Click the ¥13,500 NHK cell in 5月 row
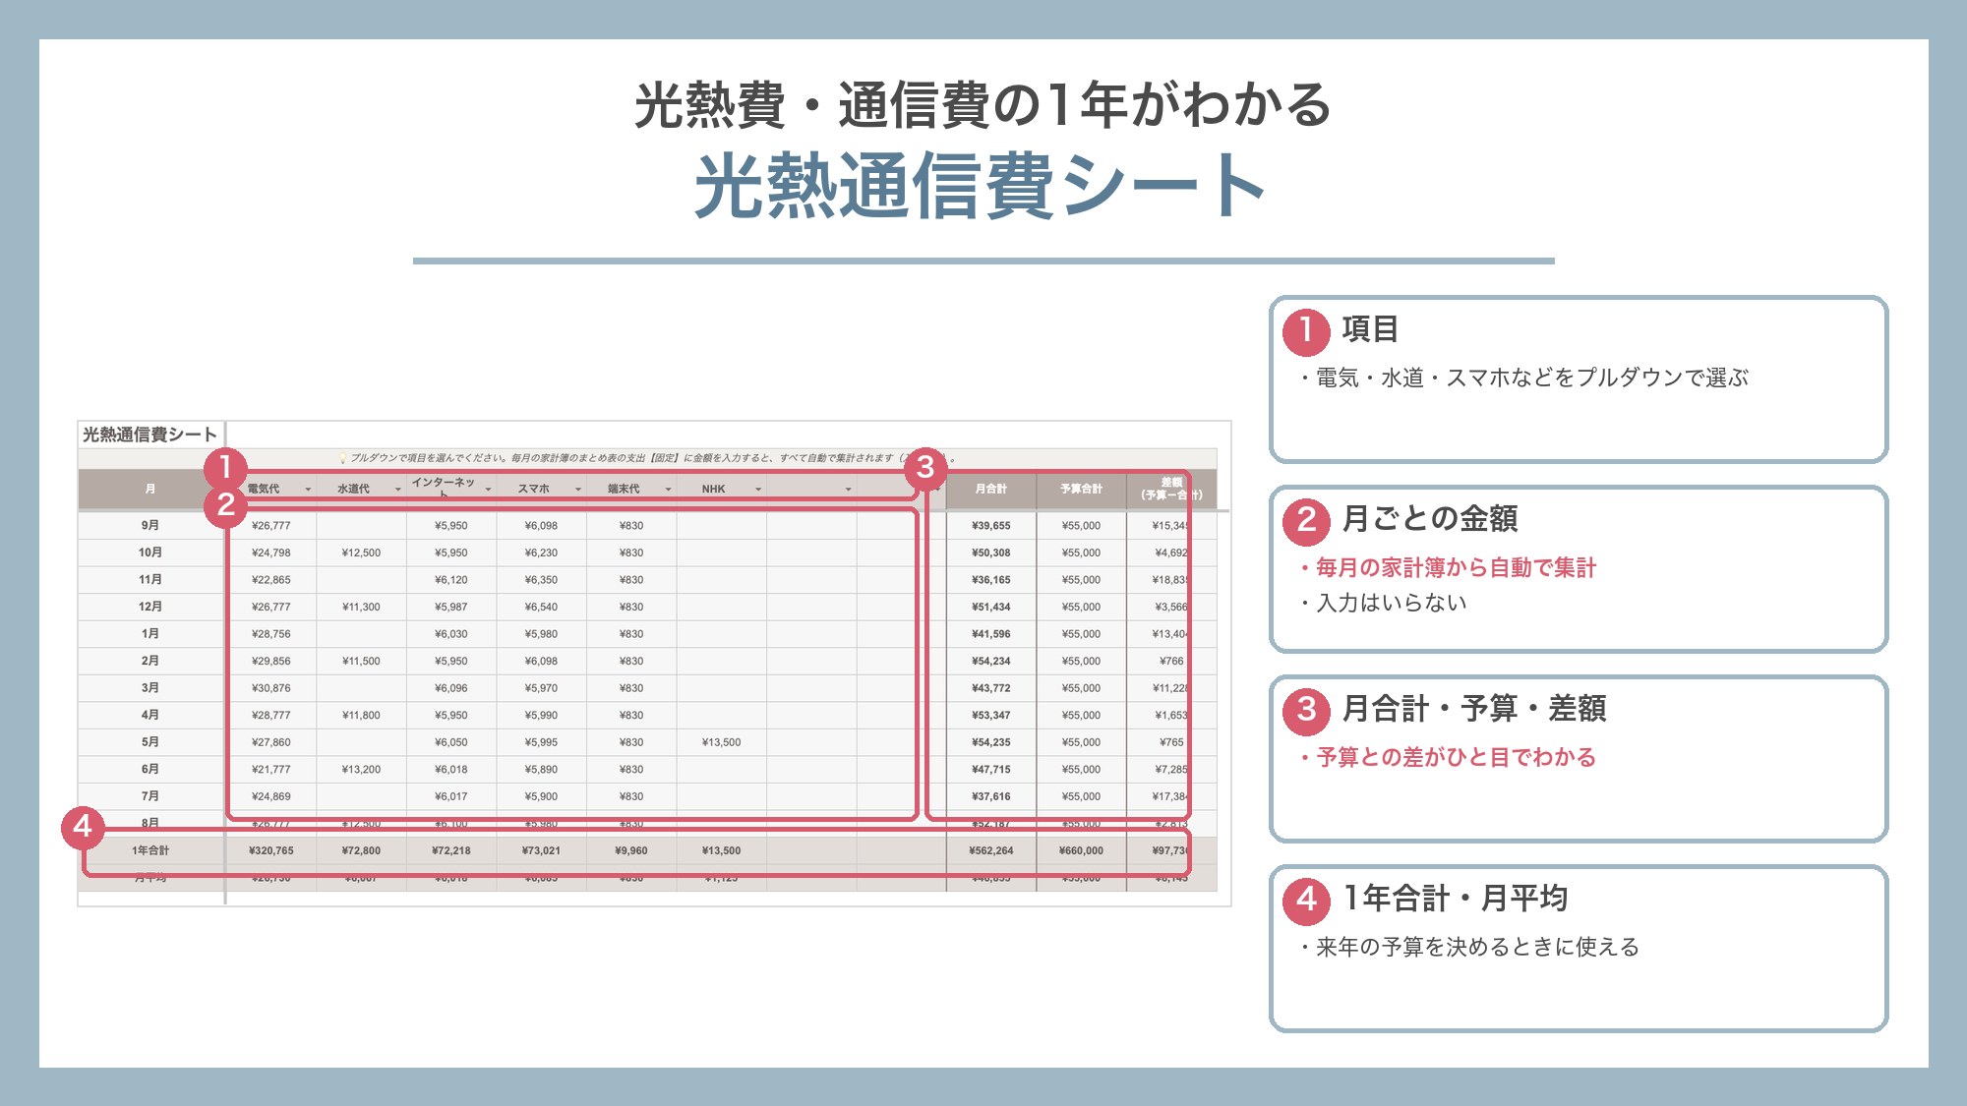Viewport: 1967px width, 1106px height. pos(721,742)
